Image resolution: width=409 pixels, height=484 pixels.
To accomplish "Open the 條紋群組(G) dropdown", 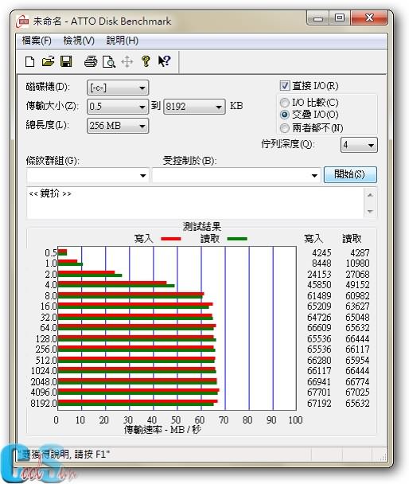I will [88, 175].
